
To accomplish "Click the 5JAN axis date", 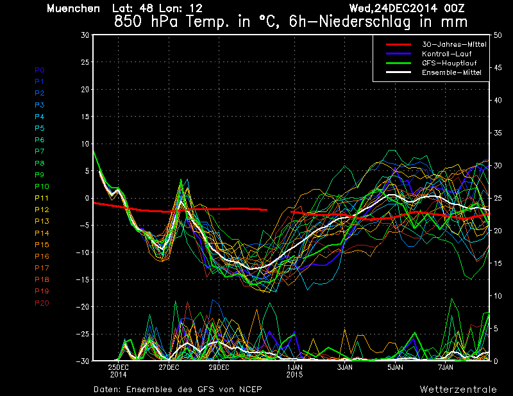I will click(395, 368).
